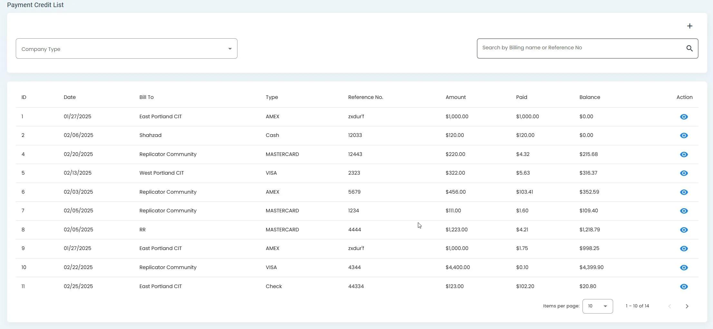The height and width of the screenshot is (329, 713).
Task: View ID 9 East Portland CIT payment
Action: (x=684, y=249)
